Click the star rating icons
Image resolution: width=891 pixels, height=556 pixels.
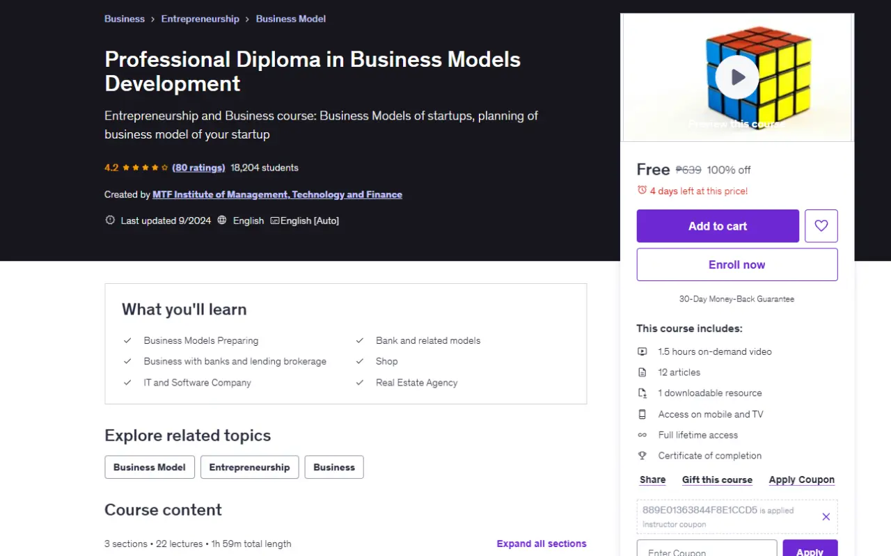point(145,168)
